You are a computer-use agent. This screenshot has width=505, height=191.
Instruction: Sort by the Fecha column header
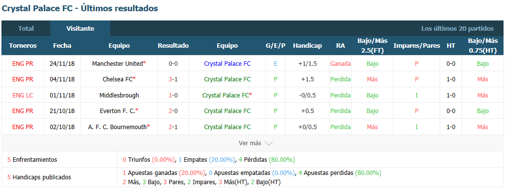(x=62, y=46)
